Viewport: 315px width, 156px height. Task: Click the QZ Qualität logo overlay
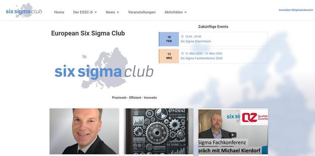[x=254, y=117]
